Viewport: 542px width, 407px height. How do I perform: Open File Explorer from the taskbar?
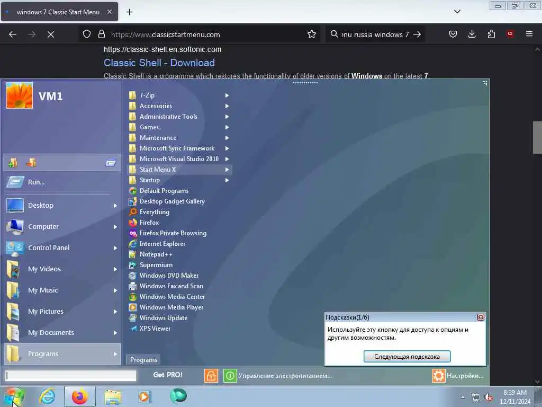pyautogui.click(x=113, y=396)
